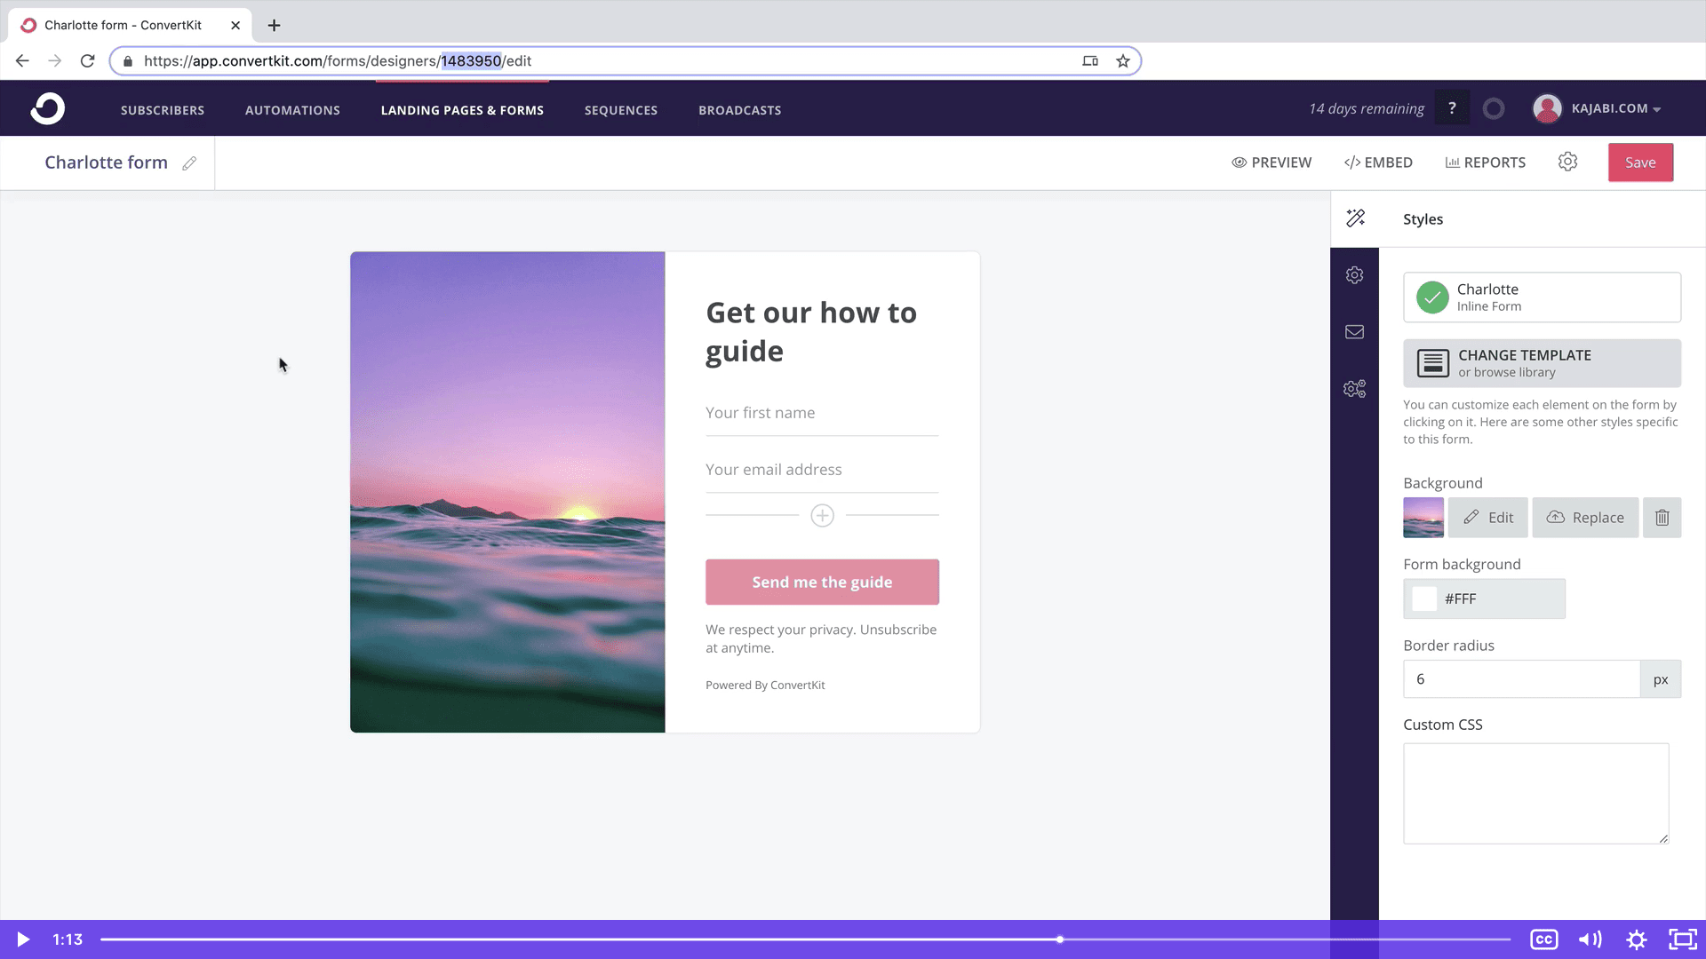Open General settings gear in sidebar
Image resolution: width=1706 pixels, height=959 pixels.
[x=1354, y=275]
